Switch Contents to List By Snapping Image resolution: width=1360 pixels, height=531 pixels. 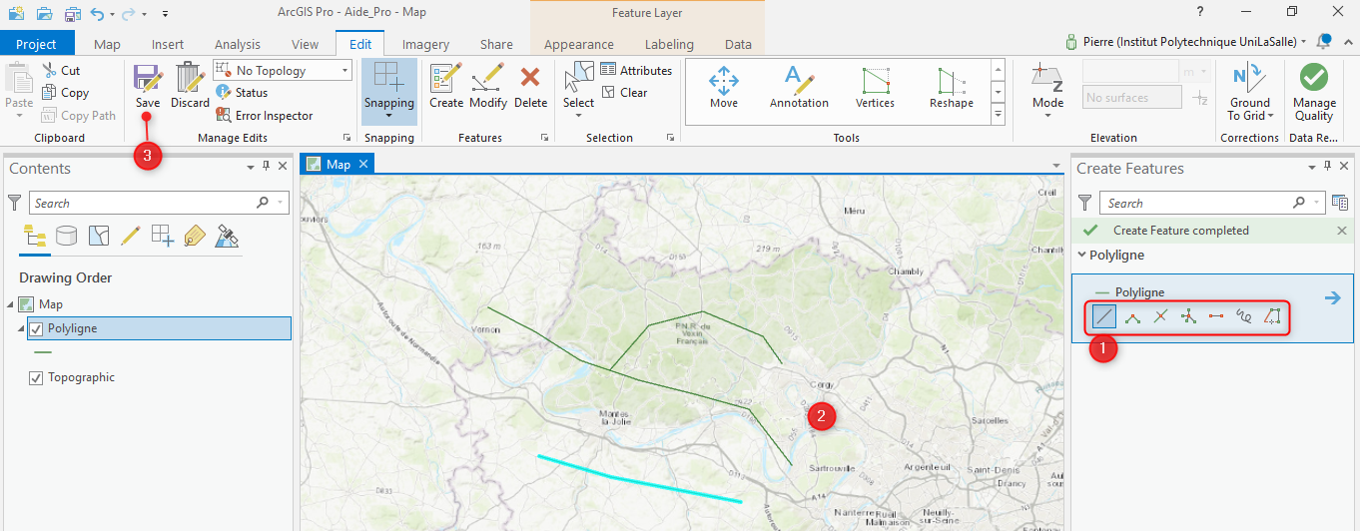(163, 236)
